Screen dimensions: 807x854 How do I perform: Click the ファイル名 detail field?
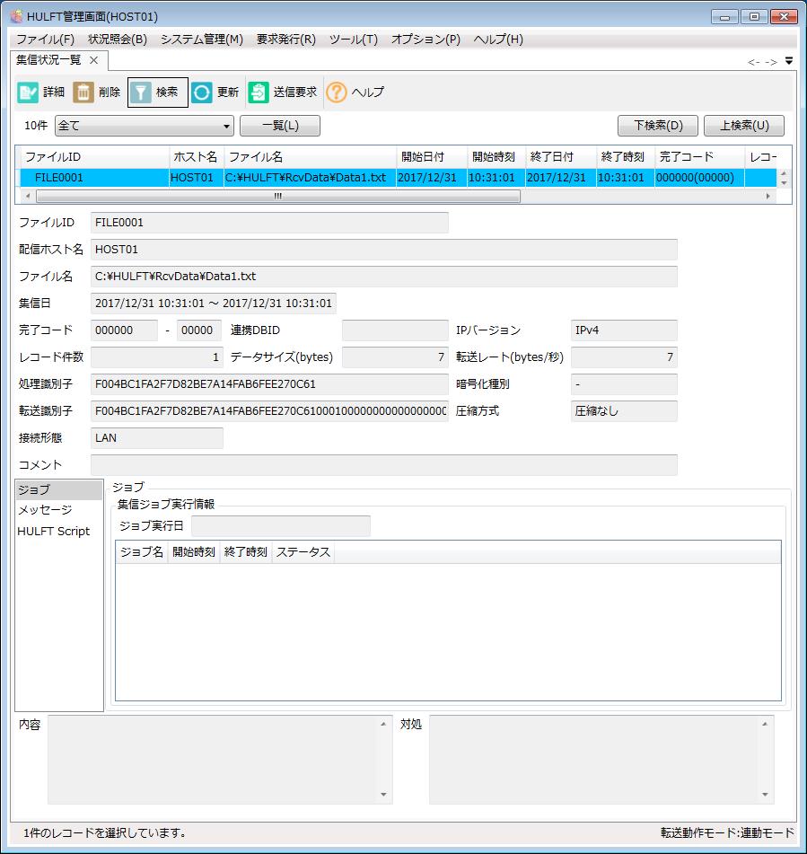[x=384, y=276]
